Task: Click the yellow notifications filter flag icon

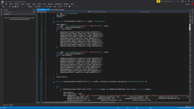Action: point(158,1)
